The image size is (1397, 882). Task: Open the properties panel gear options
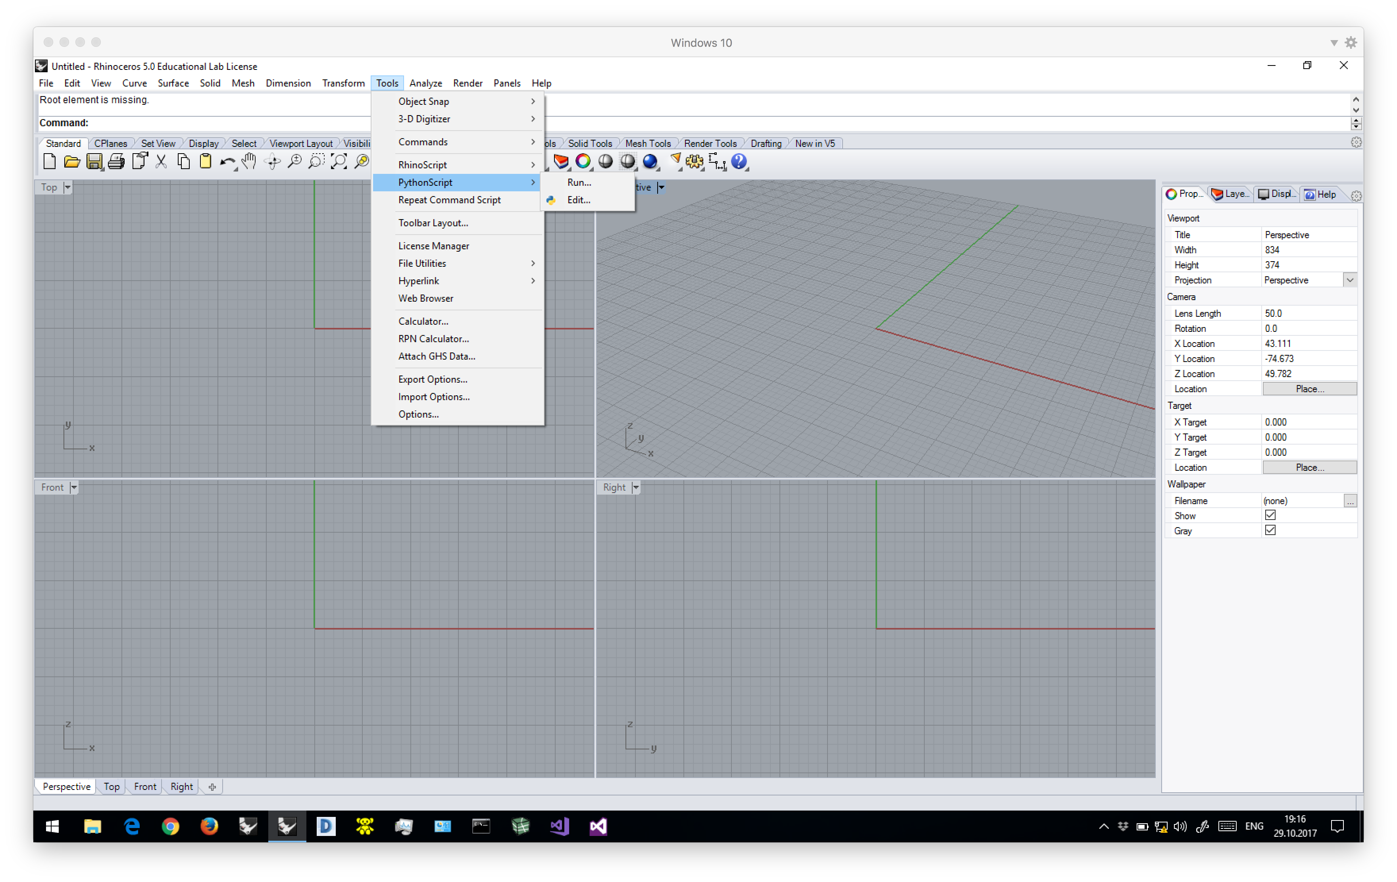coord(1356,196)
